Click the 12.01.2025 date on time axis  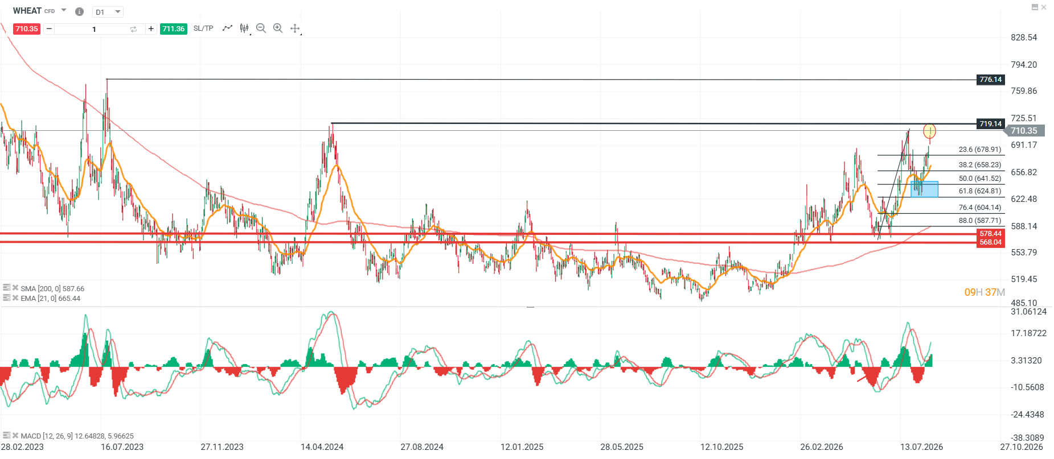522,447
